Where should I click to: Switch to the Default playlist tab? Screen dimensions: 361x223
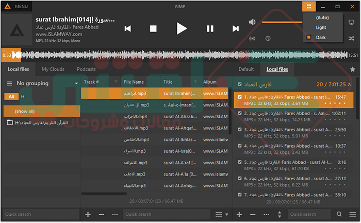point(246,69)
